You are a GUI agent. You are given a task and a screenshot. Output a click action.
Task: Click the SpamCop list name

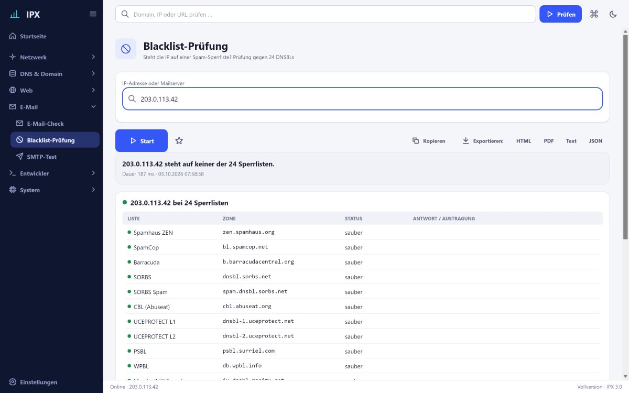146,247
